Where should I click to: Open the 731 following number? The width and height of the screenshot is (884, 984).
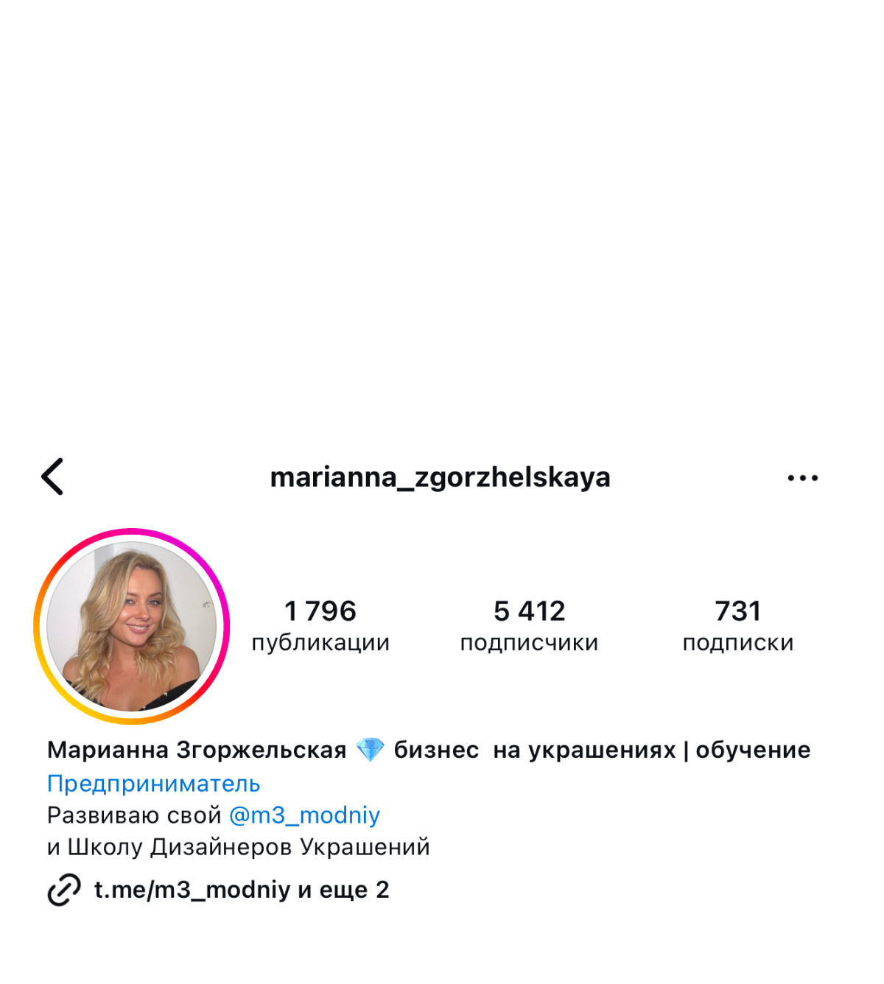pyautogui.click(x=738, y=611)
